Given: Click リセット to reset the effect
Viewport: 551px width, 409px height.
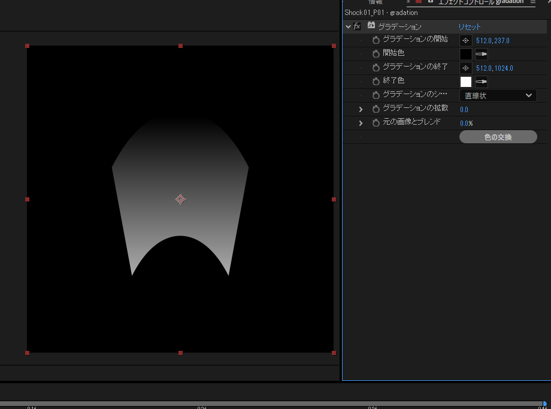Looking at the screenshot, I should pyautogui.click(x=470, y=26).
